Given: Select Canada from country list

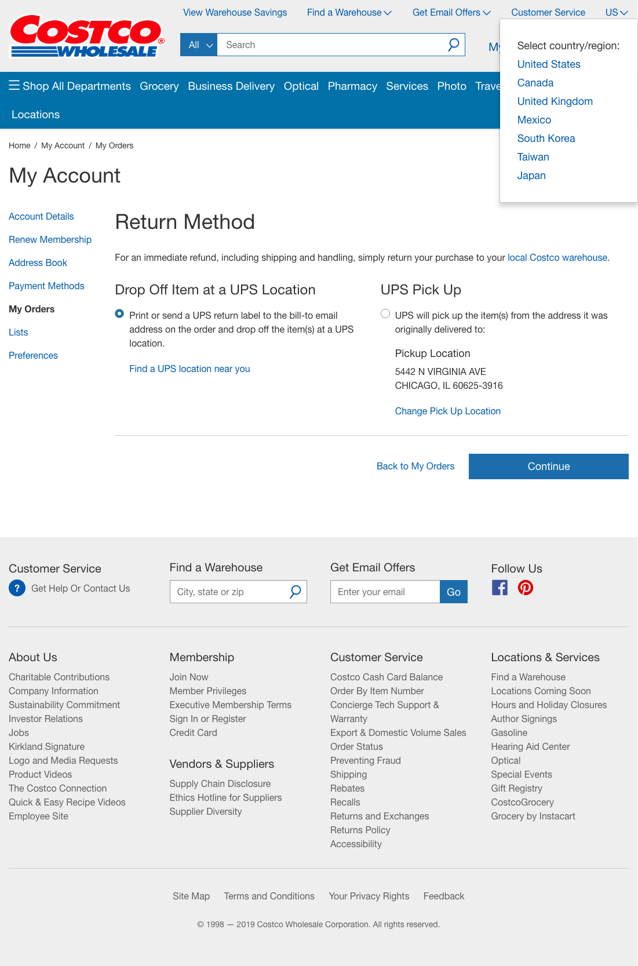Looking at the screenshot, I should pos(535,83).
